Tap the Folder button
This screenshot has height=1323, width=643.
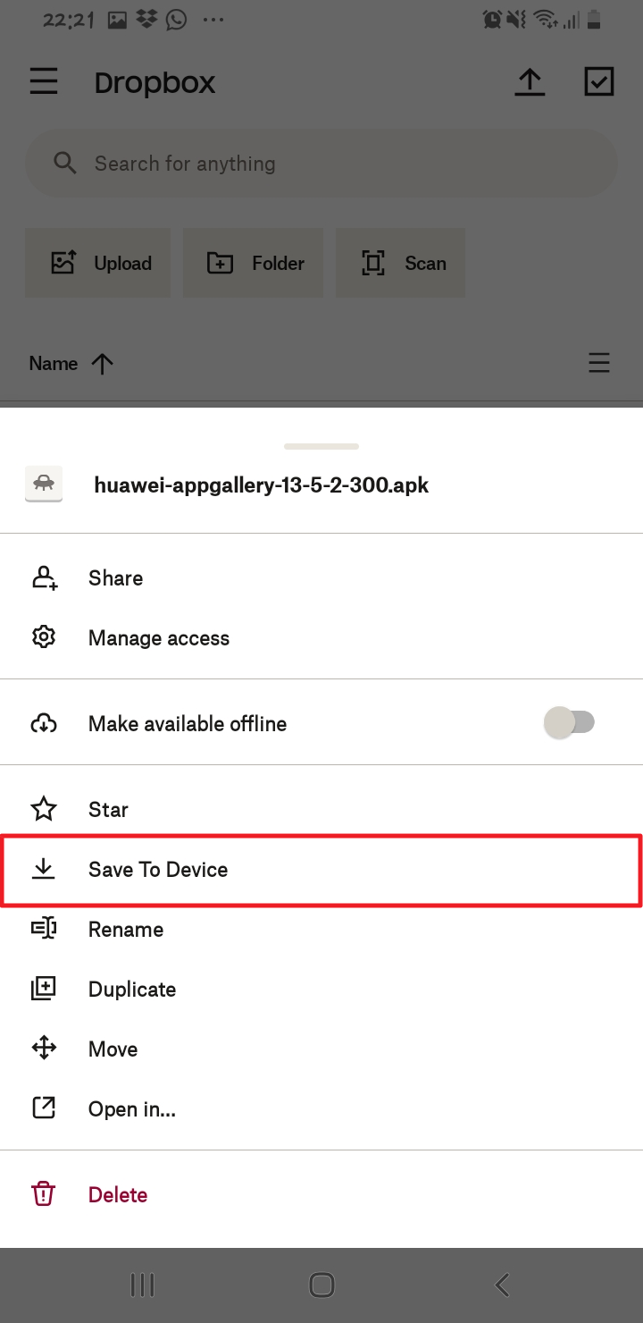pyautogui.click(x=254, y=263)
